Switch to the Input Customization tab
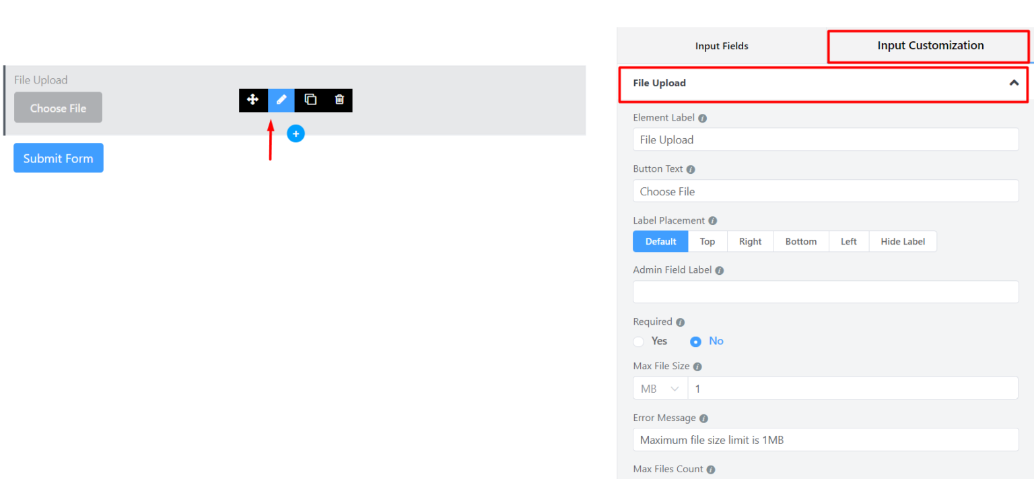 [x=930, y=45]
